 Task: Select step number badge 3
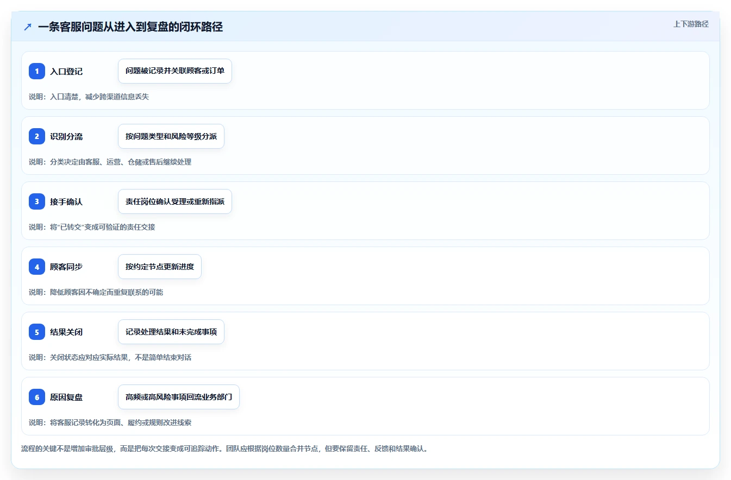[37, 201]
